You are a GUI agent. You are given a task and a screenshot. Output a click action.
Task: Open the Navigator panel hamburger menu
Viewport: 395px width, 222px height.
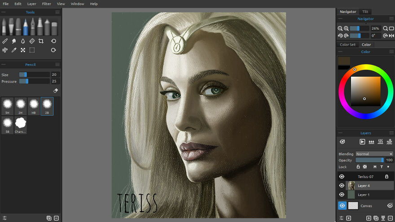click(391, 19)
